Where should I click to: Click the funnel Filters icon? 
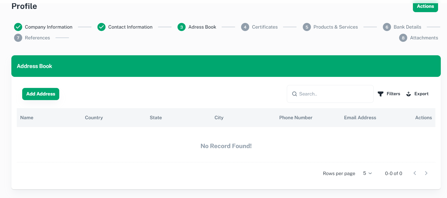pyautogui.click(x=380, y=94)
